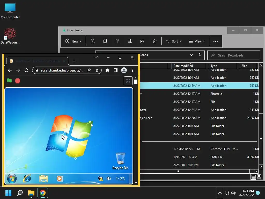The height and width of the screenshot is (199, 265).
Task: Click Share in Downloads toolbar
Action: (142, 41)
